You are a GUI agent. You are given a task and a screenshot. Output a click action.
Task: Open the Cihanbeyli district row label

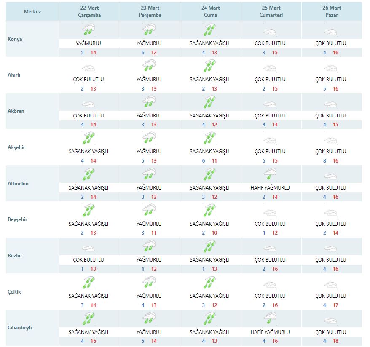coord(20,328)
